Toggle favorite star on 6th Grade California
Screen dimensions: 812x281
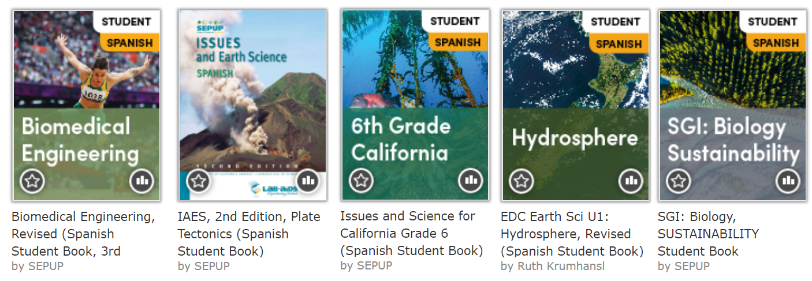[x=362, y=181]
